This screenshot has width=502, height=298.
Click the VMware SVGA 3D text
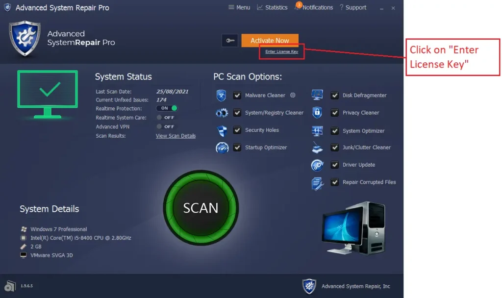click(51, 255)
